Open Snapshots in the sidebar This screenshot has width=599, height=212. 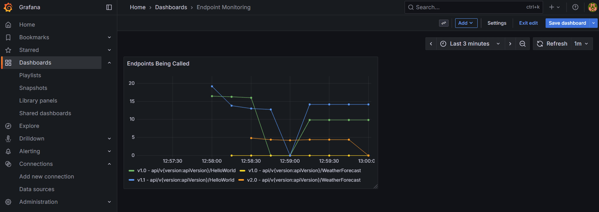33,88
